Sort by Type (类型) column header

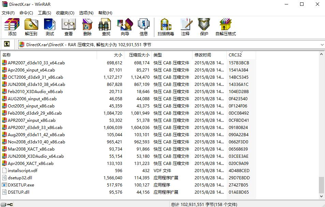tap(172, 55)
